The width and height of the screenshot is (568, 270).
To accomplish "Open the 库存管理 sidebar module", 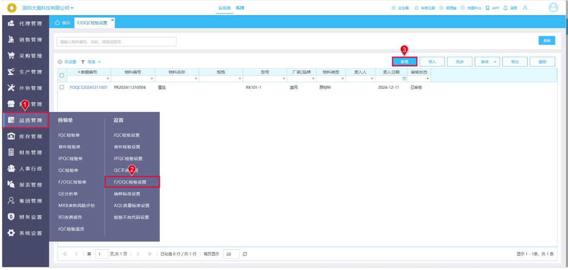I will [26, 137].
